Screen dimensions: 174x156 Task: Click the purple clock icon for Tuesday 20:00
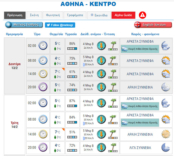(43, 147)
